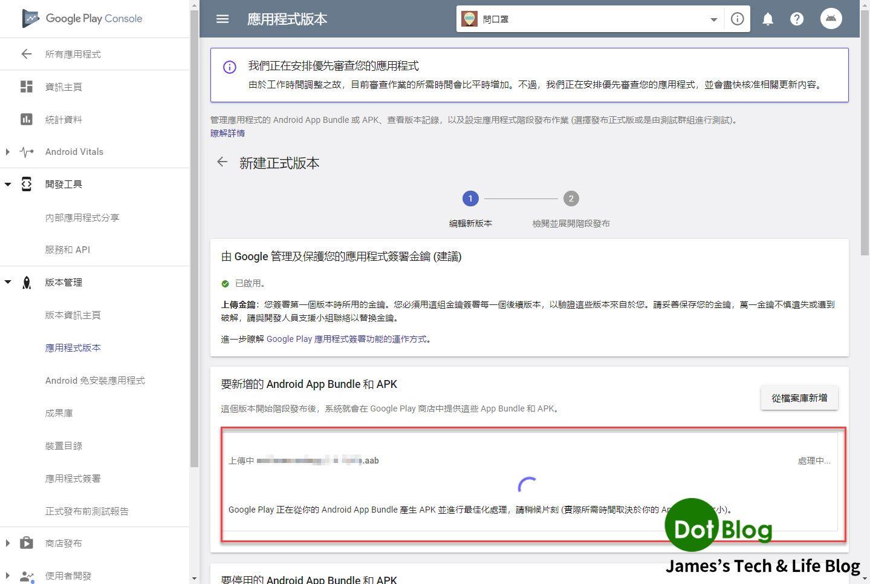870x584 pixels.
Task: Open 應用程式簽署 in the sidebar
Action: (x=73, y=479)
